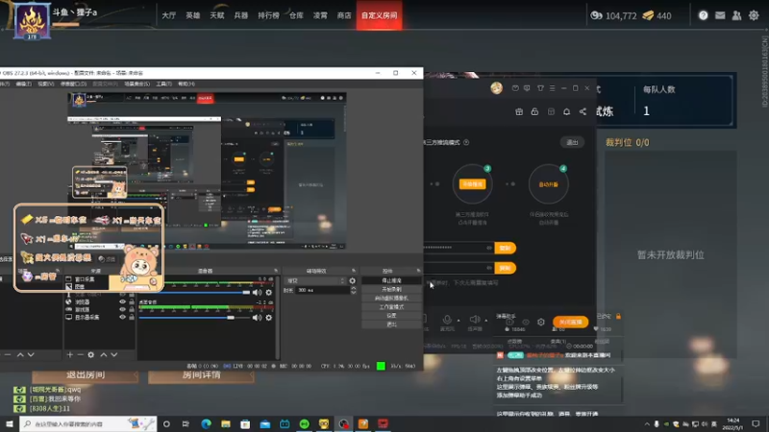Screen dimensions: 769x432
Task: Open source properties gear under sources list
Action: pyautogui.click(x=90, y=354)
